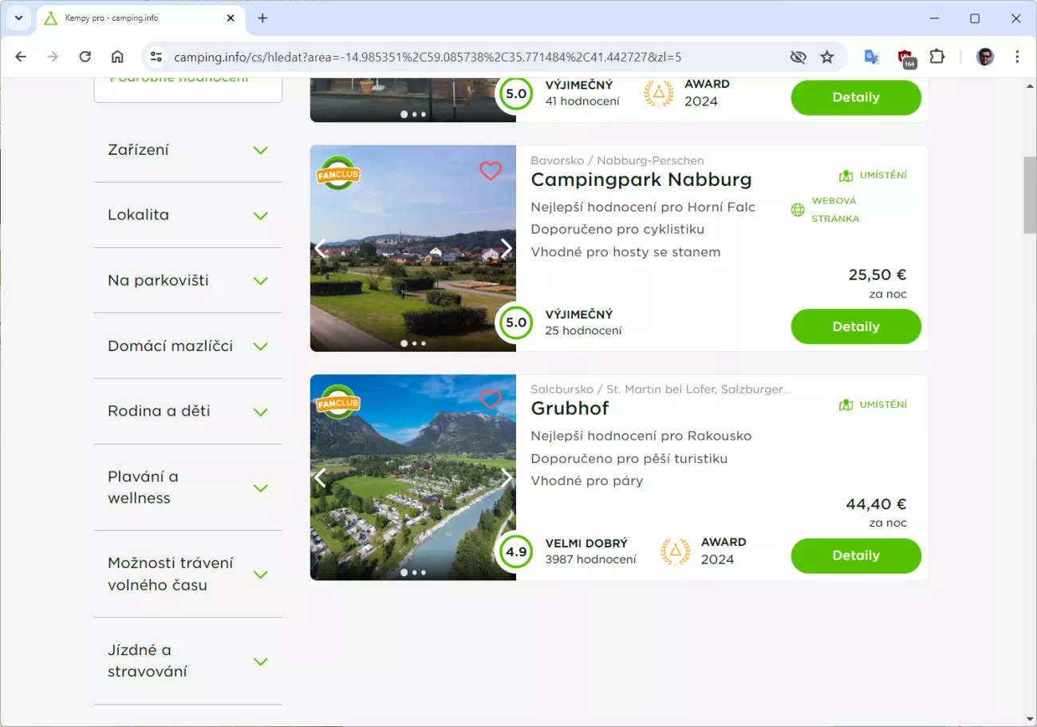Toggle the tracking protection eye icon

pyautogui.click(x=798, y=57)
